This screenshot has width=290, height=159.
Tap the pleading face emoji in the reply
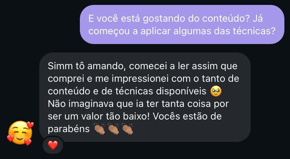[216, 92]
